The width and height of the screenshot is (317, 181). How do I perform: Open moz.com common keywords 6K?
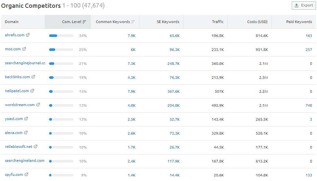tap(133, 50)
